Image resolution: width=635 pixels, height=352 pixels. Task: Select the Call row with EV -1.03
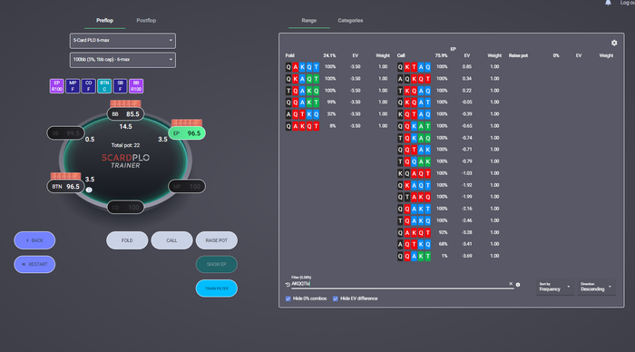450,173
